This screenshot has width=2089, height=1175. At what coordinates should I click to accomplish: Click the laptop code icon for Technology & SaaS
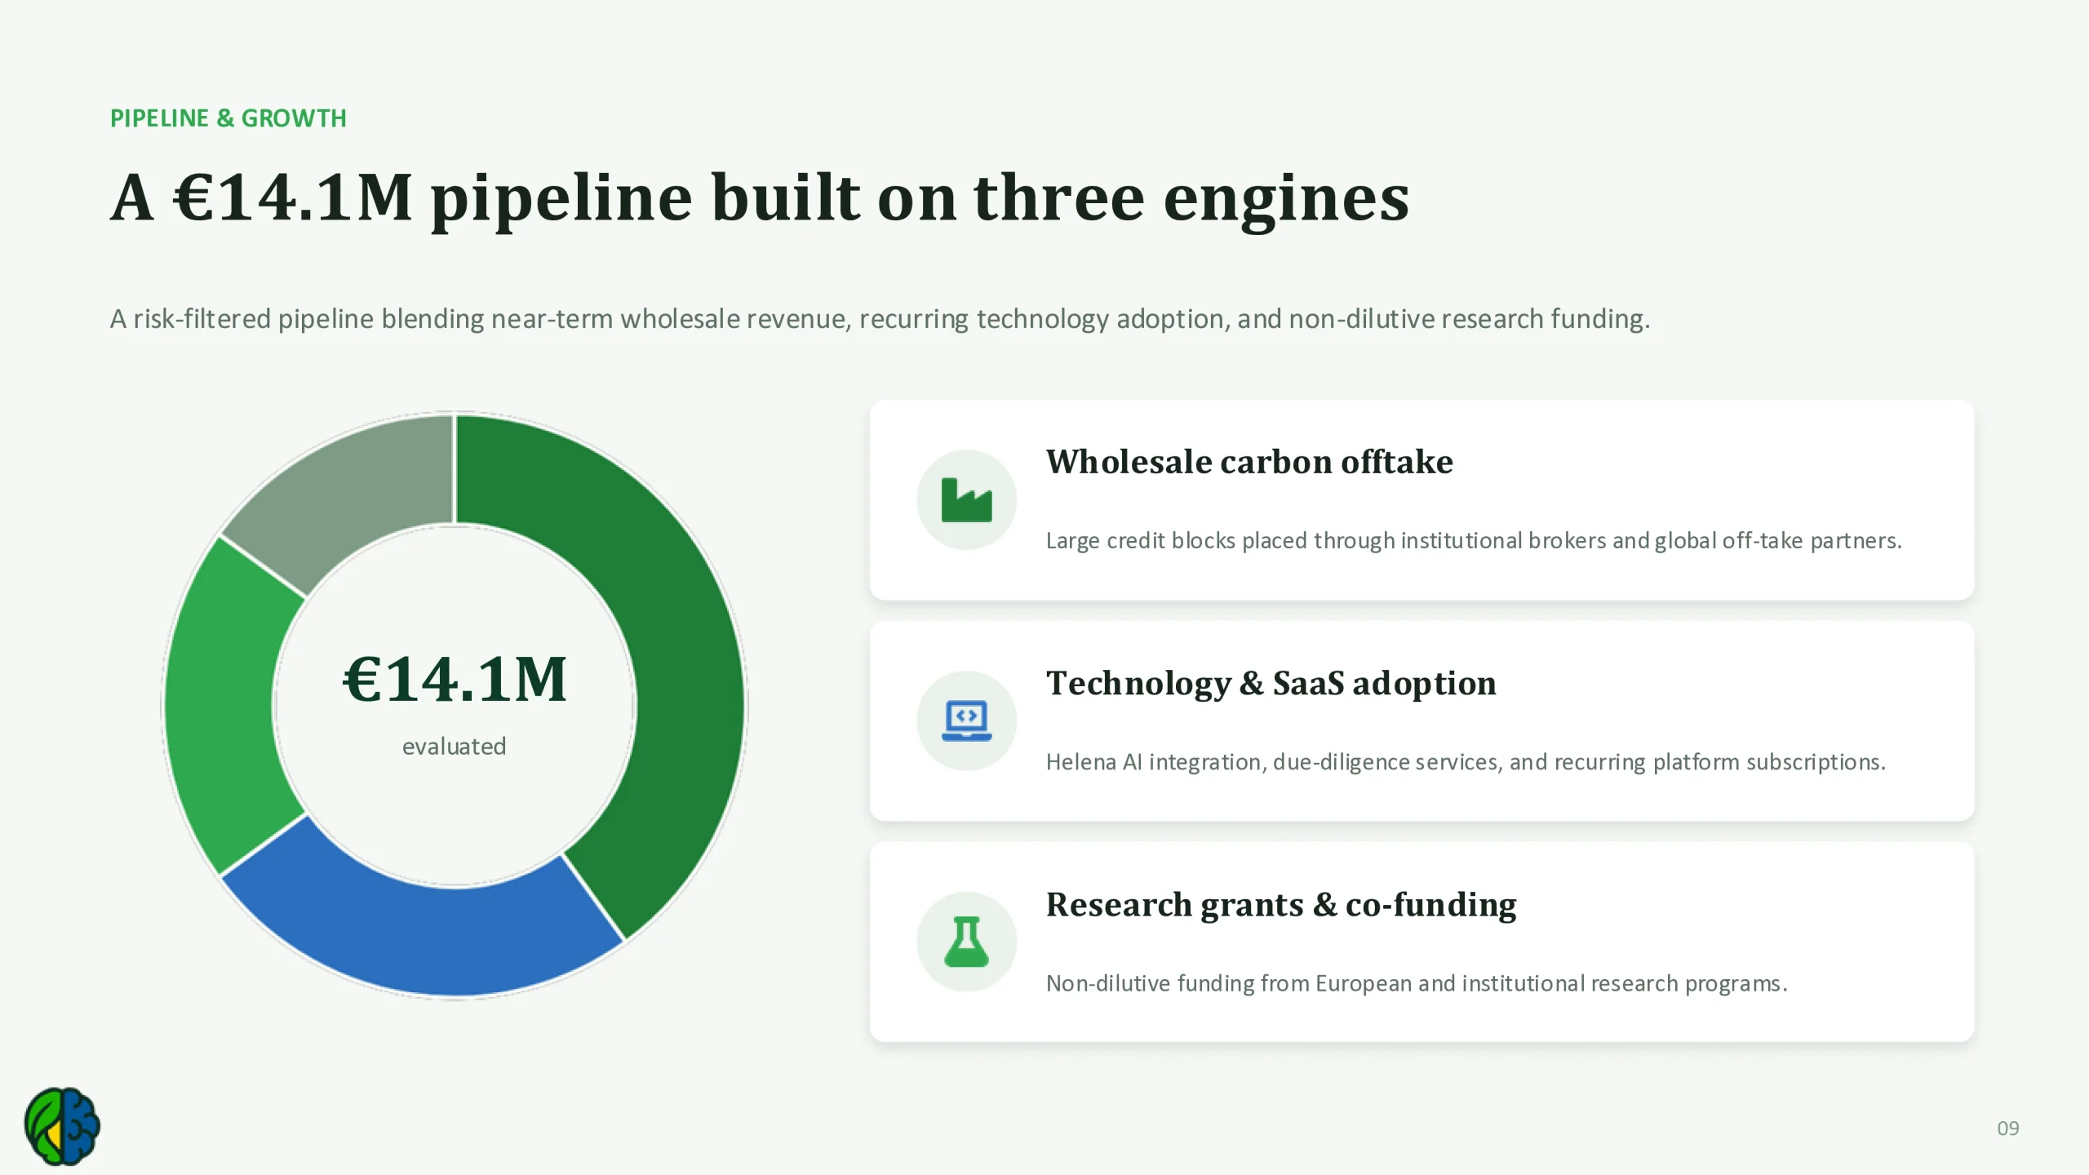pyautogui.click(x=966, y=721)
